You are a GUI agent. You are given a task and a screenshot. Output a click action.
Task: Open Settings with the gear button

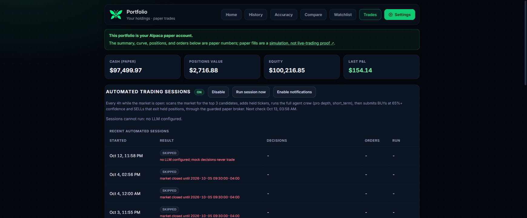[x=399, y=15]
